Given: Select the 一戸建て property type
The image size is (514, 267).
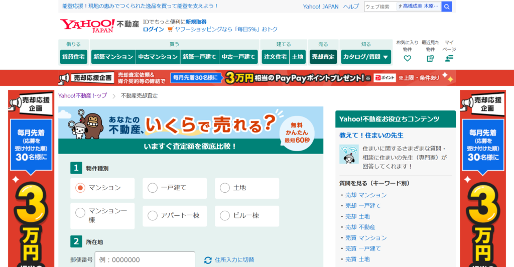Looking at the screenshot, I should point(153,188).
